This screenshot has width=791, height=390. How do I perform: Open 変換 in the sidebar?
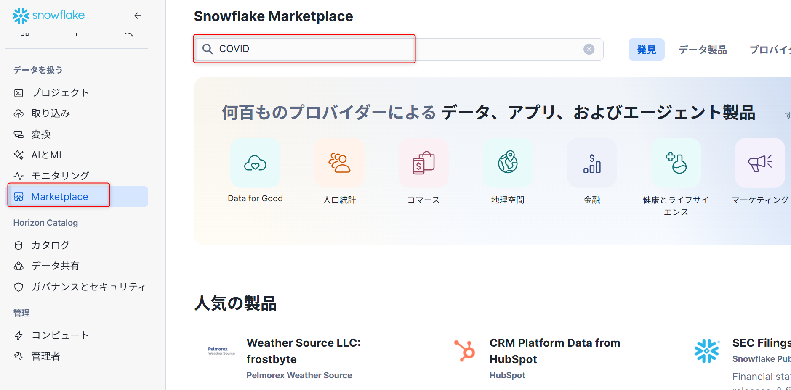76,134
